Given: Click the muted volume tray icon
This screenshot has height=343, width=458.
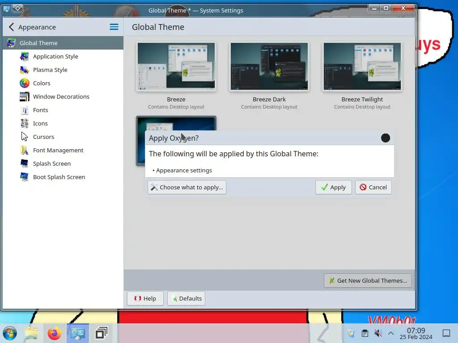Looking at the screenshot, I should [x=378, y=333].
